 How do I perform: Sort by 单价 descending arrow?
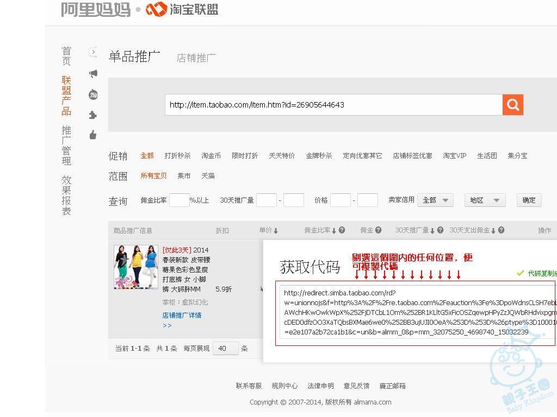[276, 231]
